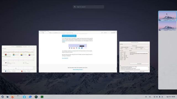177x99 pixels.
Task: Open the Press Media Kit link
Action: (65, 58)
